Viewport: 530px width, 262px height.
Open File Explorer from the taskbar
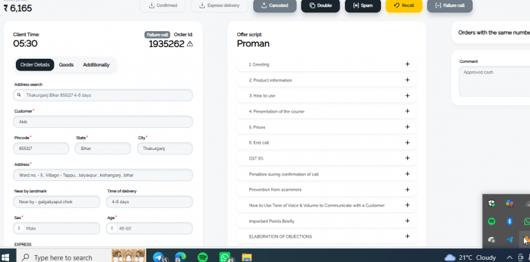[x=247, y=257]
